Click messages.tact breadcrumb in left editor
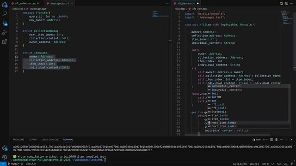The height and width of the screenshot is (166, 296). 38,9
